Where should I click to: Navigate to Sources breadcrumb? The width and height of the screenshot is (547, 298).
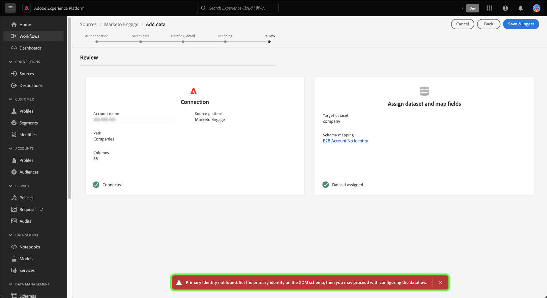click(x=88, y=25)
